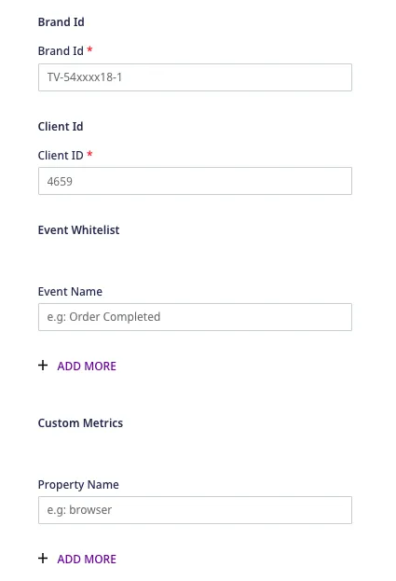Select the Client Id section heading
The height and width of the screenshot is (581, 396).
point(61,127)
